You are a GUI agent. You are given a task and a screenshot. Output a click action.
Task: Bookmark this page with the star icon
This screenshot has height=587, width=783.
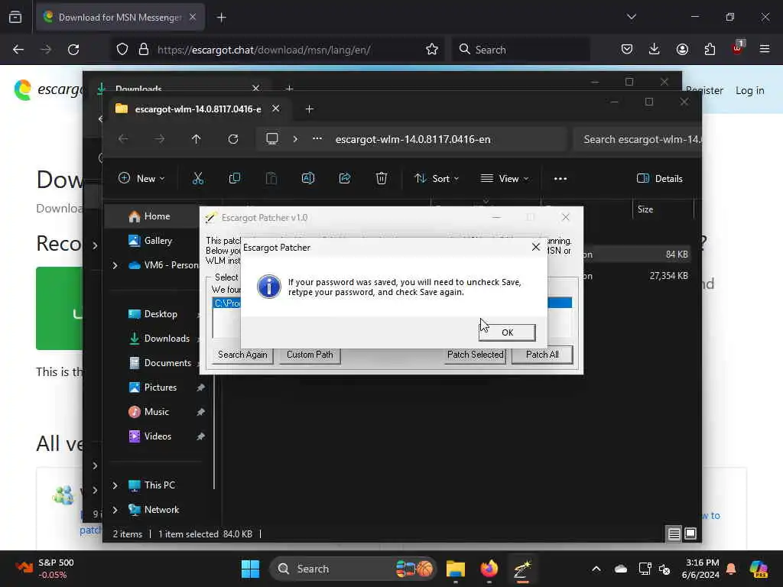[x=432, y=50]
